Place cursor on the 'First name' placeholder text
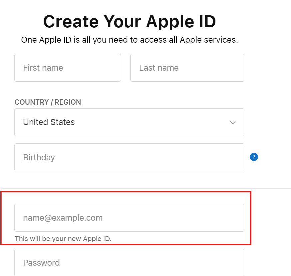The width and height of the screenshot is (291, 276). click(43, 68)
